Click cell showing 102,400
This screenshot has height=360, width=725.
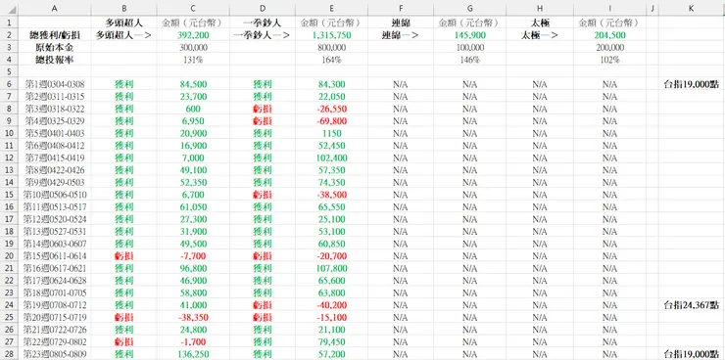click(331, 157)
